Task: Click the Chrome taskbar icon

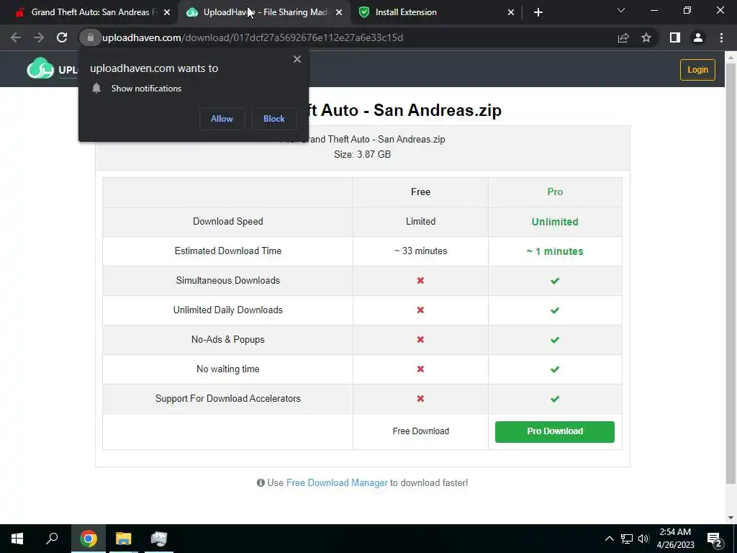Action: (x=89, y=539)
